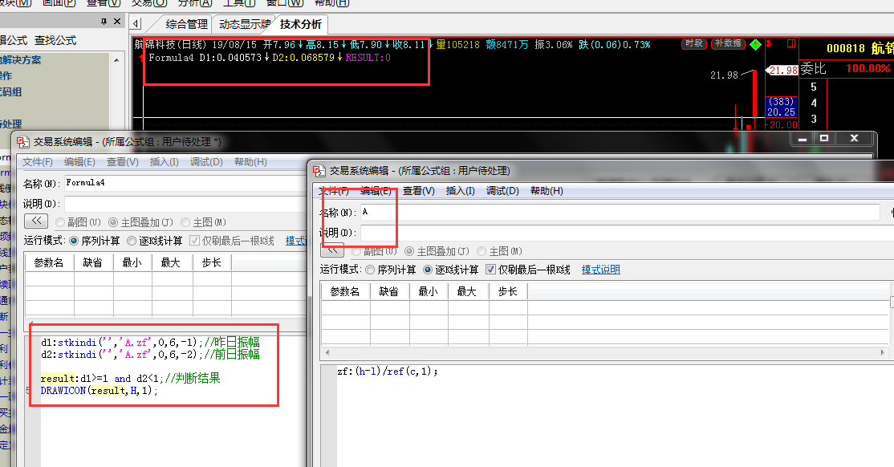Click 缺省 column header in Formula4 editor
The height and width of the screenshot is (467, 894).
(x=93, y=262)
